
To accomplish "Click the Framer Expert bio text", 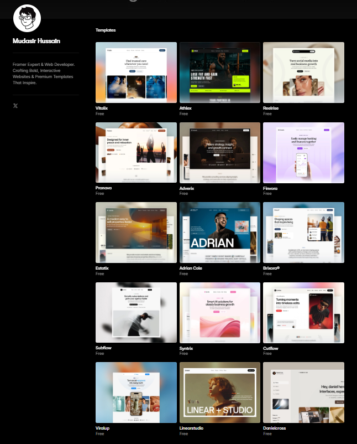I will [44, 73].
